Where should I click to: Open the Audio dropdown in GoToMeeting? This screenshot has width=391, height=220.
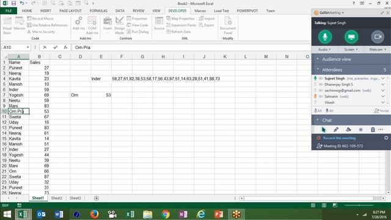coord(324,50)
